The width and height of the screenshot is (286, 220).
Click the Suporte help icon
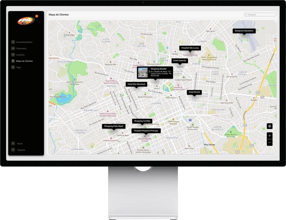pyautogui.click(x=13, y=150)
